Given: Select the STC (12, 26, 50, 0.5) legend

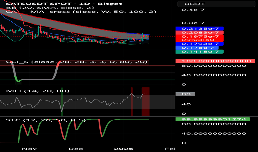Looking at the screenshot, I should point(46,120).
